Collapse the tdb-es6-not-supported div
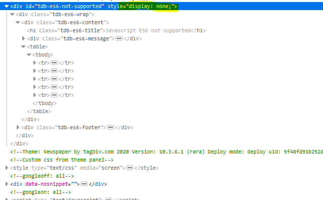Viewport: 323px width, 200px height. 7,7
